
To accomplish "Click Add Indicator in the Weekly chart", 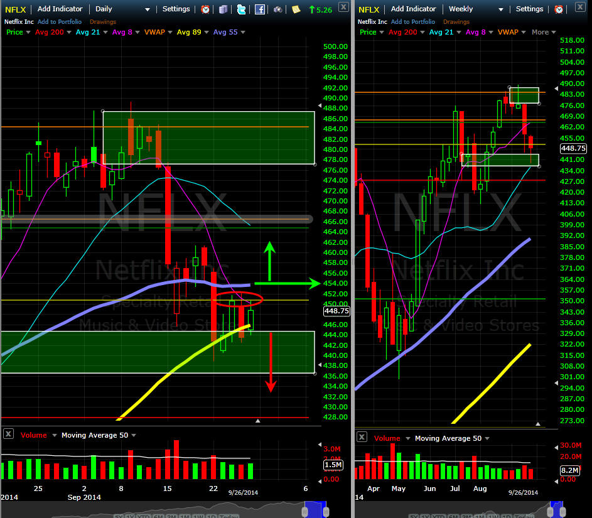I will pyautogui.click(x=414, y=9).
